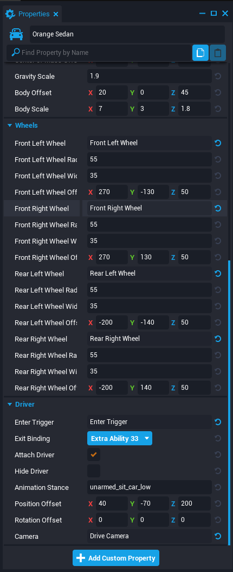Enable the Hide Driver checkbox
This screenshot has height=572, width=233.
pyautogui.click(x=94, y=471)
